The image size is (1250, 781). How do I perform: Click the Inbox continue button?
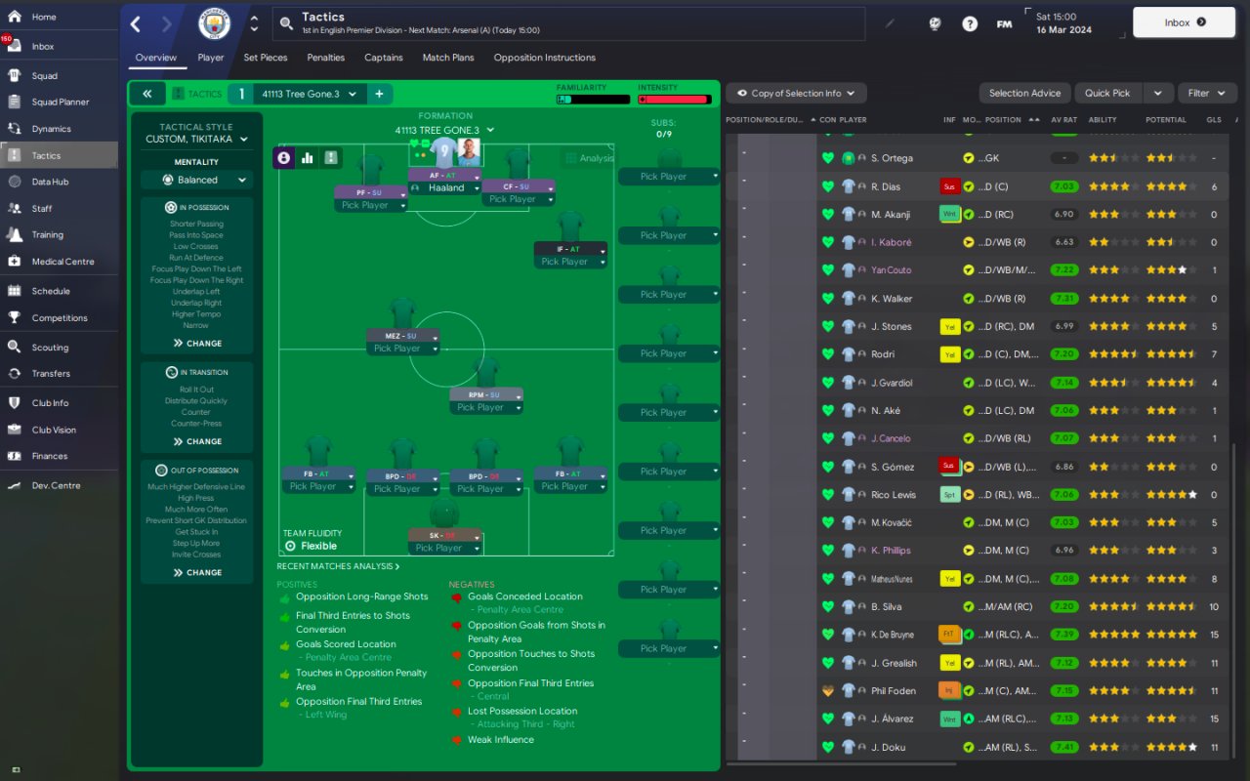point(1185,22)
